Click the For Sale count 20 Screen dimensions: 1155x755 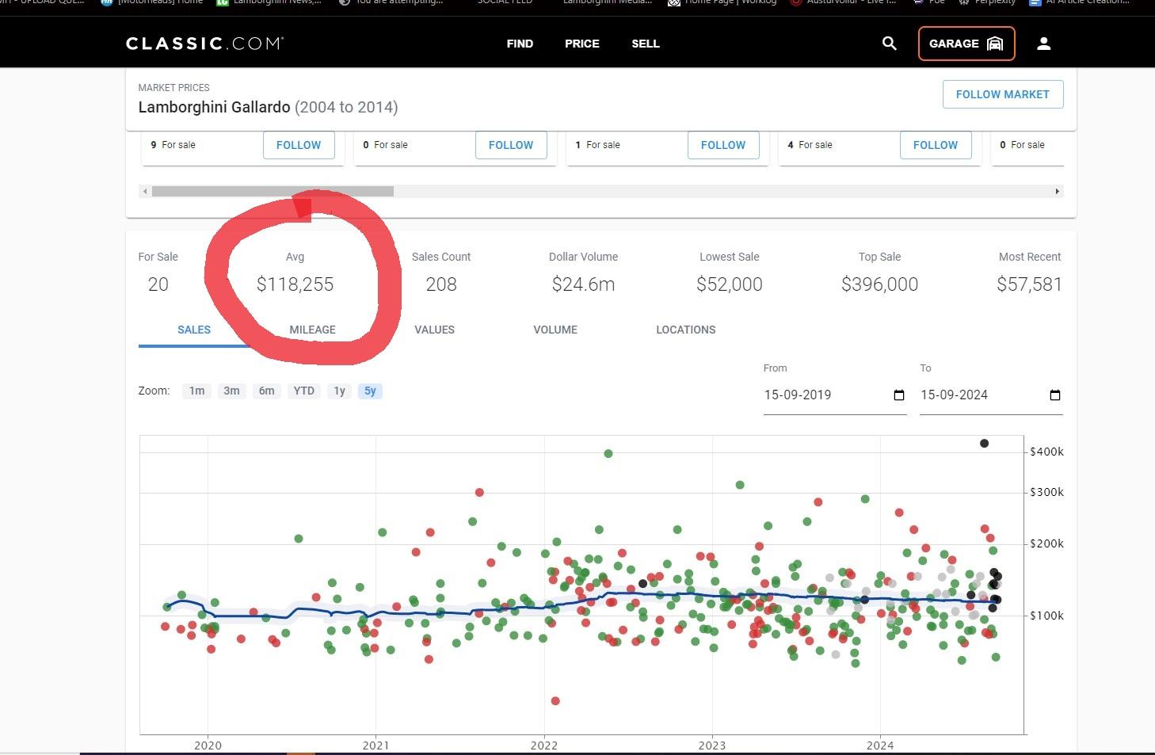(x=158, y=284)
